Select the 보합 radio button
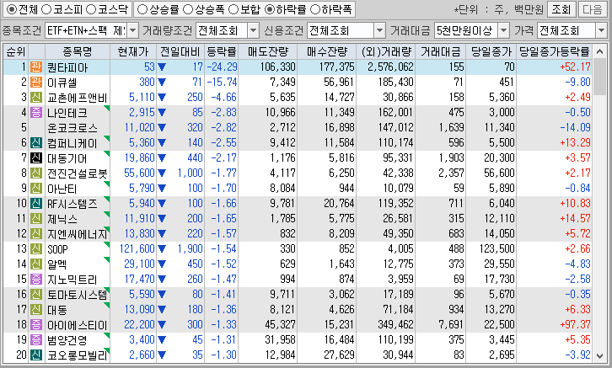The width and height of the screenshot is (612, 368). 233,9
